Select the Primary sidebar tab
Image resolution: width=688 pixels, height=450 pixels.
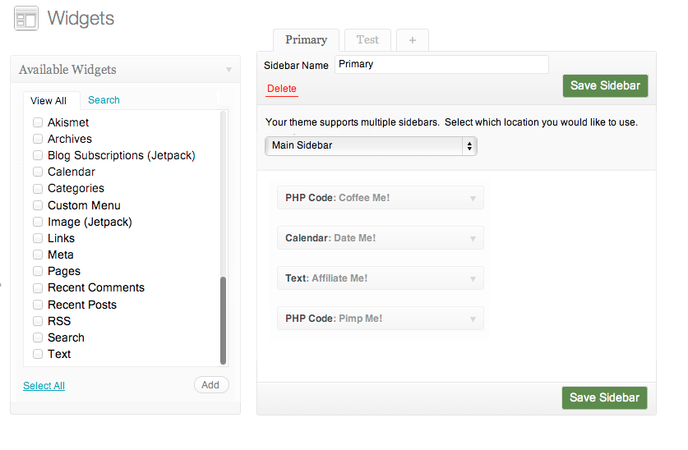click(x=307, y=40)
